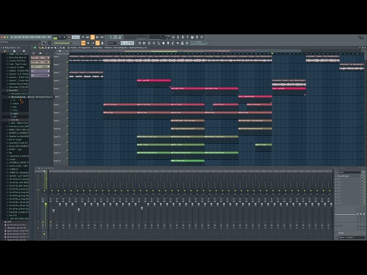367x275 pixels.
Task: Open the mixer window icon
Action: (154, 43)
